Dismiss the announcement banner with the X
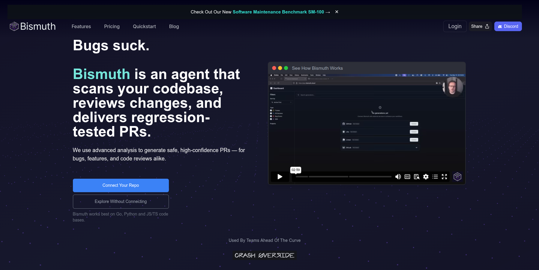This screenshot has width=539, height=270. pyautogui.click(x=337, y=12)
